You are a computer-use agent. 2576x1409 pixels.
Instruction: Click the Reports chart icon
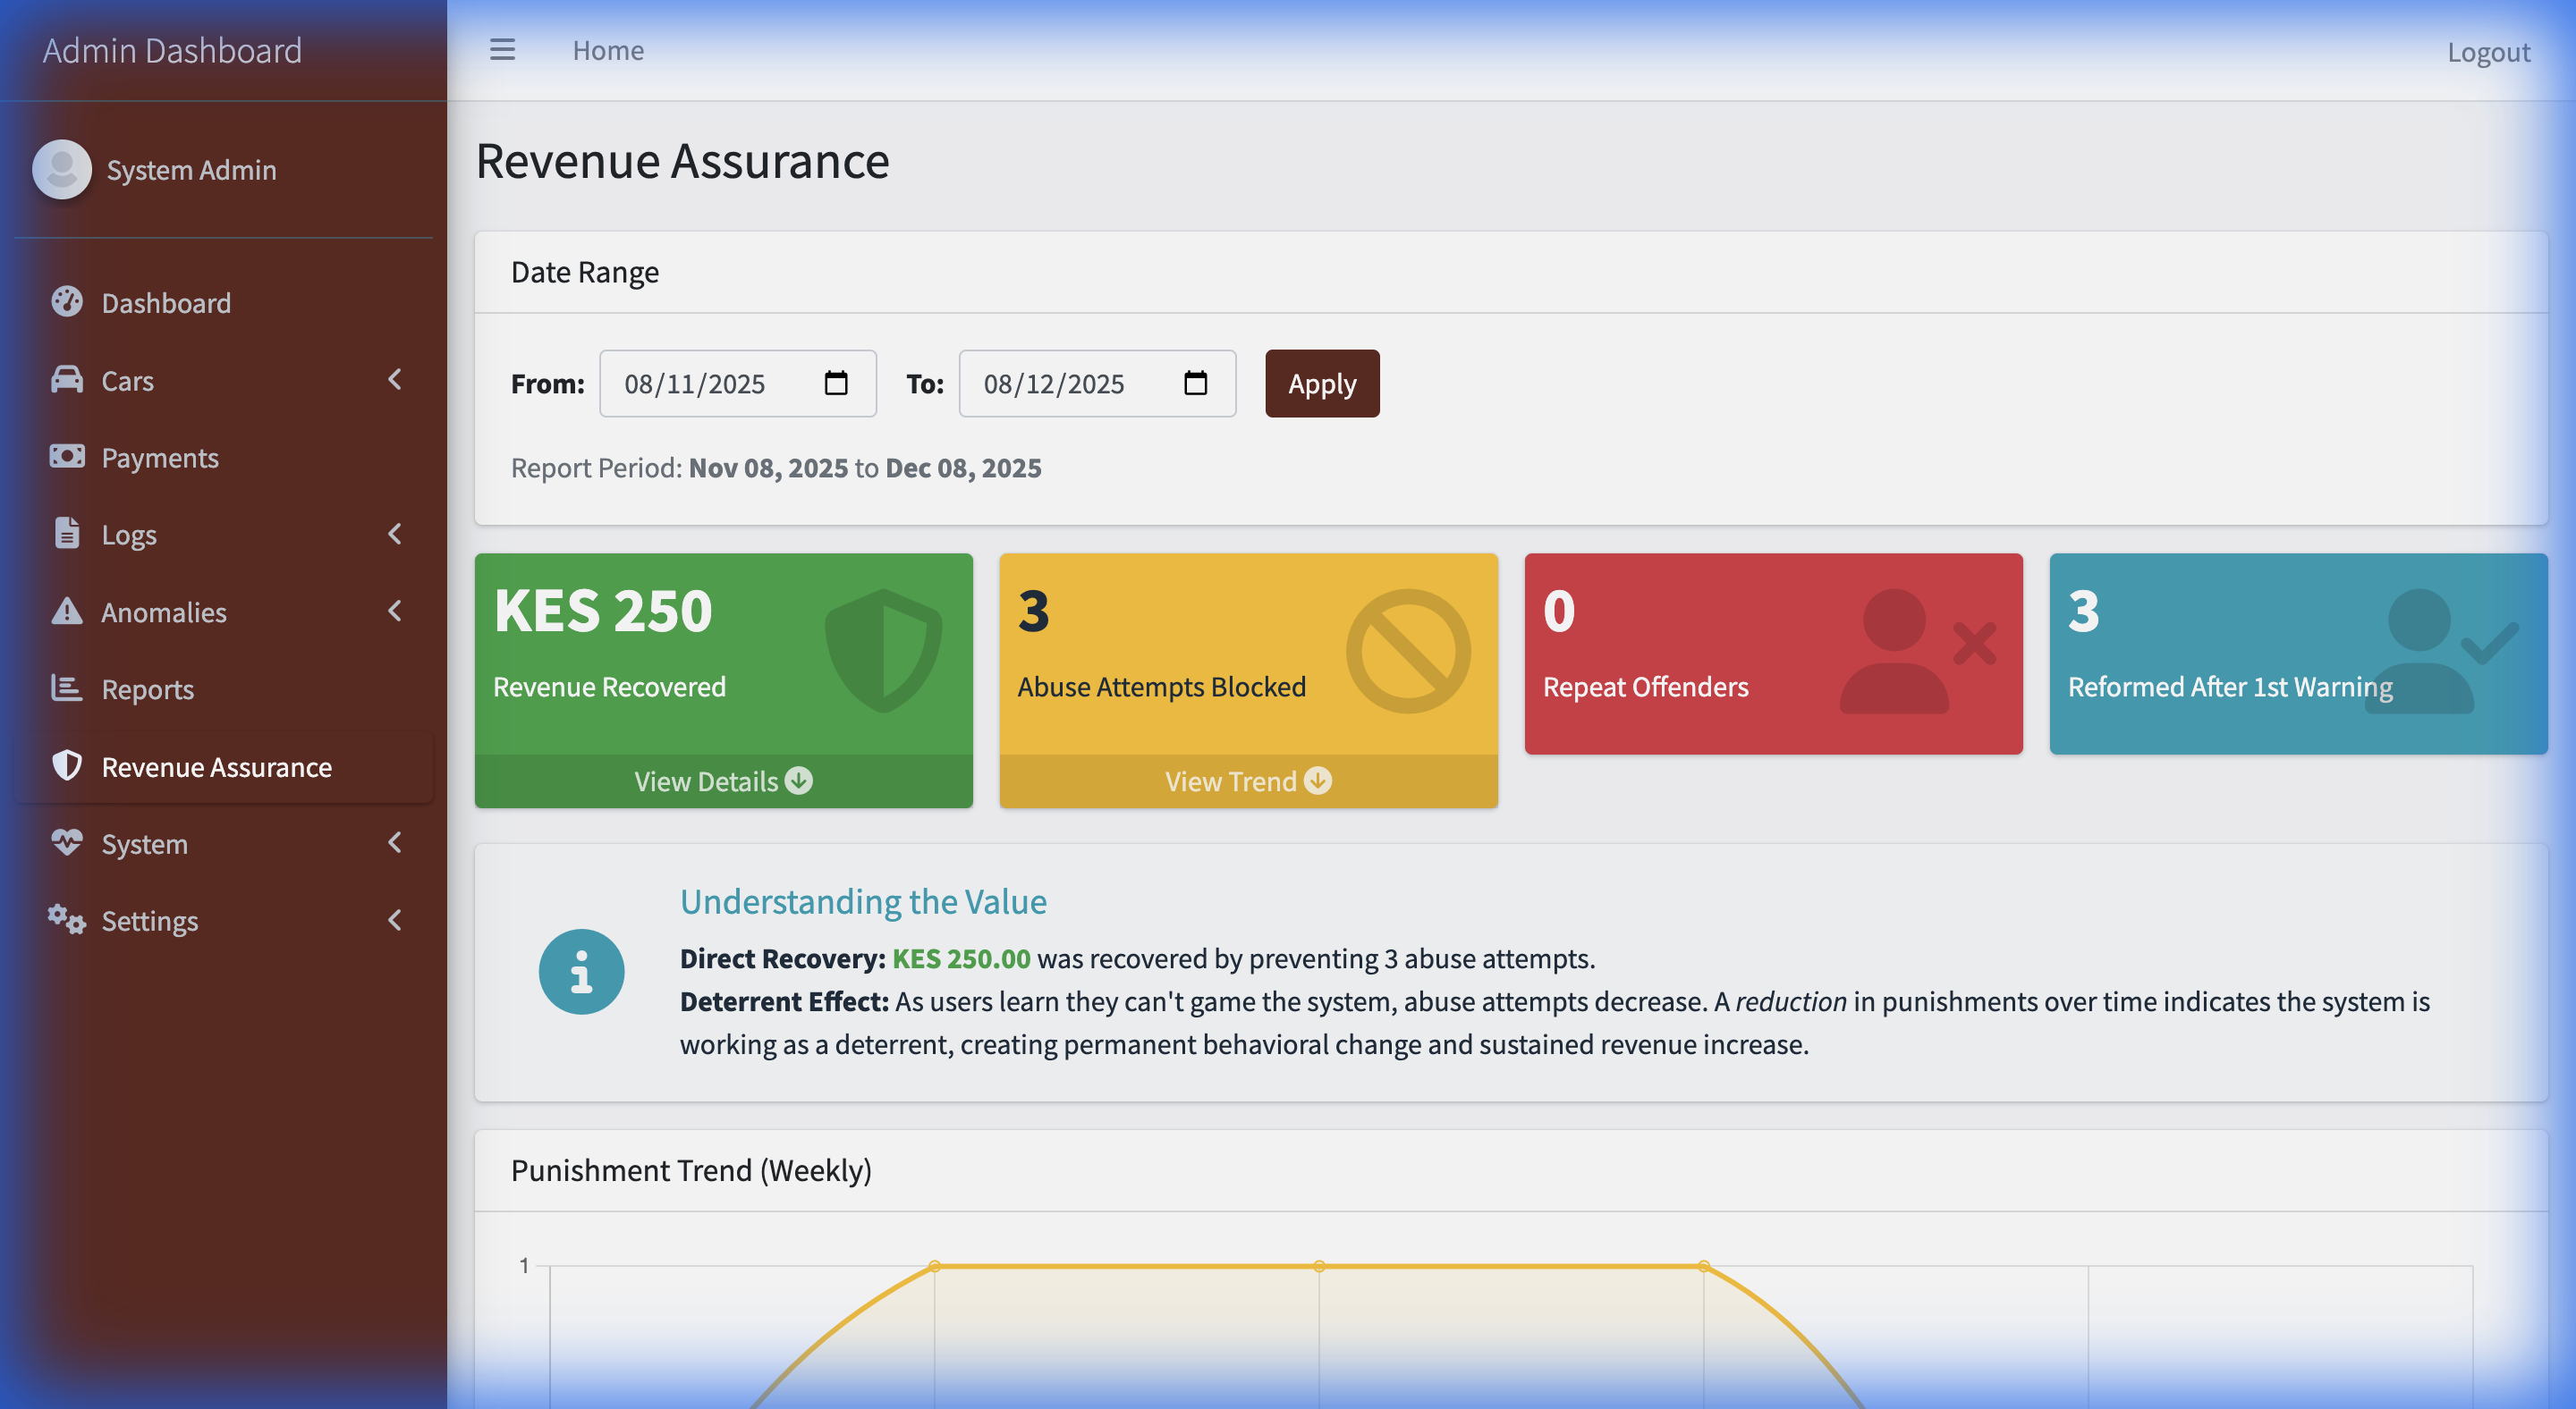point(67,688)
